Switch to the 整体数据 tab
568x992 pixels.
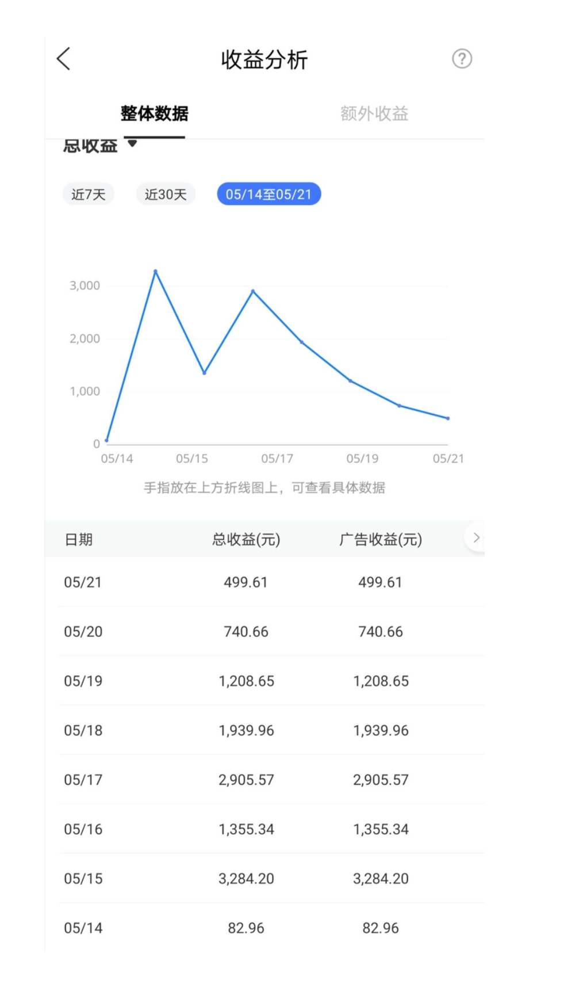point(154,113)
